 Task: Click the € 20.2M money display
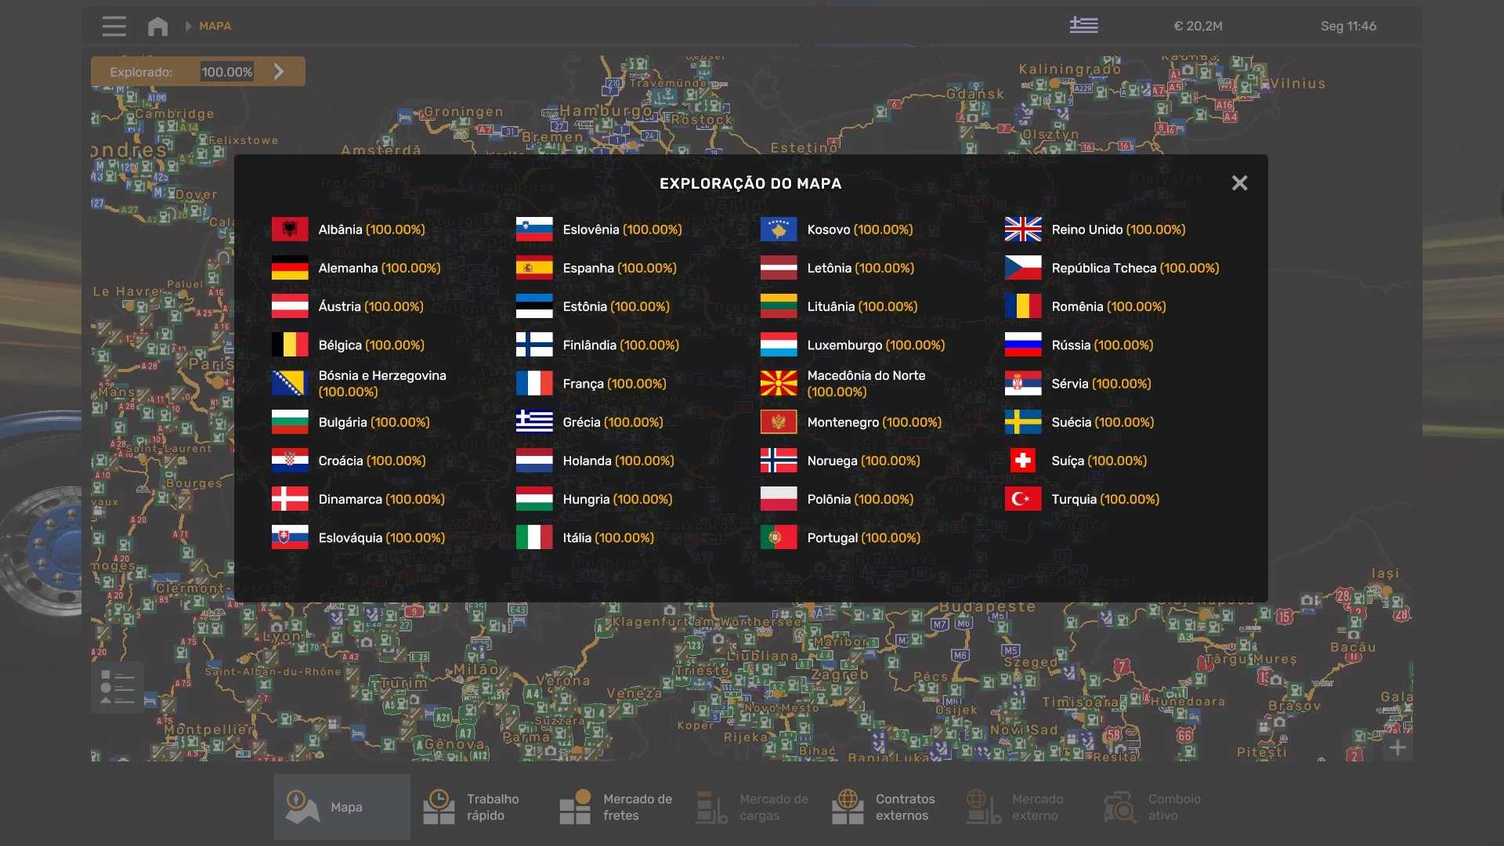tap(1198, 26)
